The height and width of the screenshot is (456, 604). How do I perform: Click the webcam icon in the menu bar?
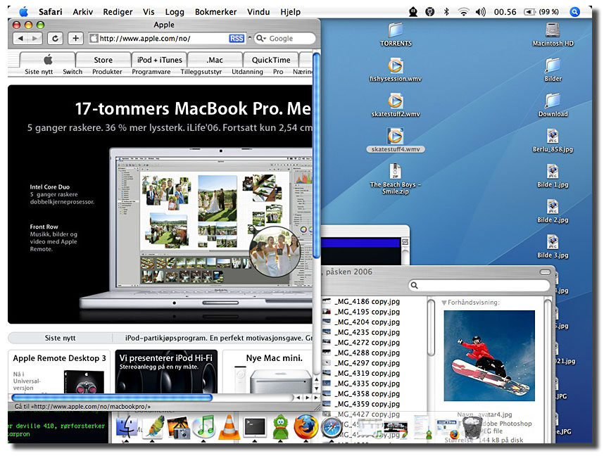(429, 11)
